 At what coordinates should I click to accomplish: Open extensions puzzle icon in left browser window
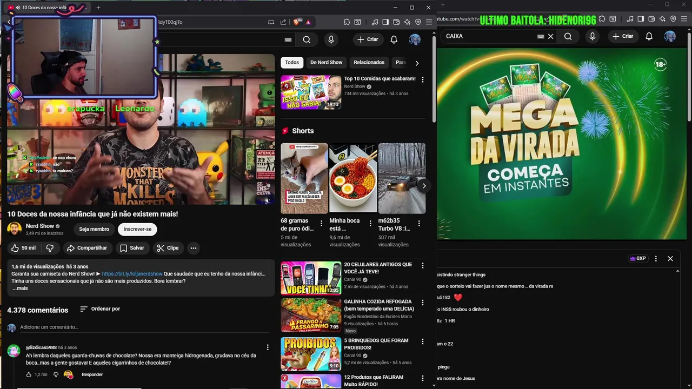click(347, 22)
